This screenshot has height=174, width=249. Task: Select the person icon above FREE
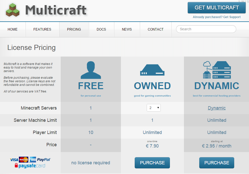coord(91,69)
